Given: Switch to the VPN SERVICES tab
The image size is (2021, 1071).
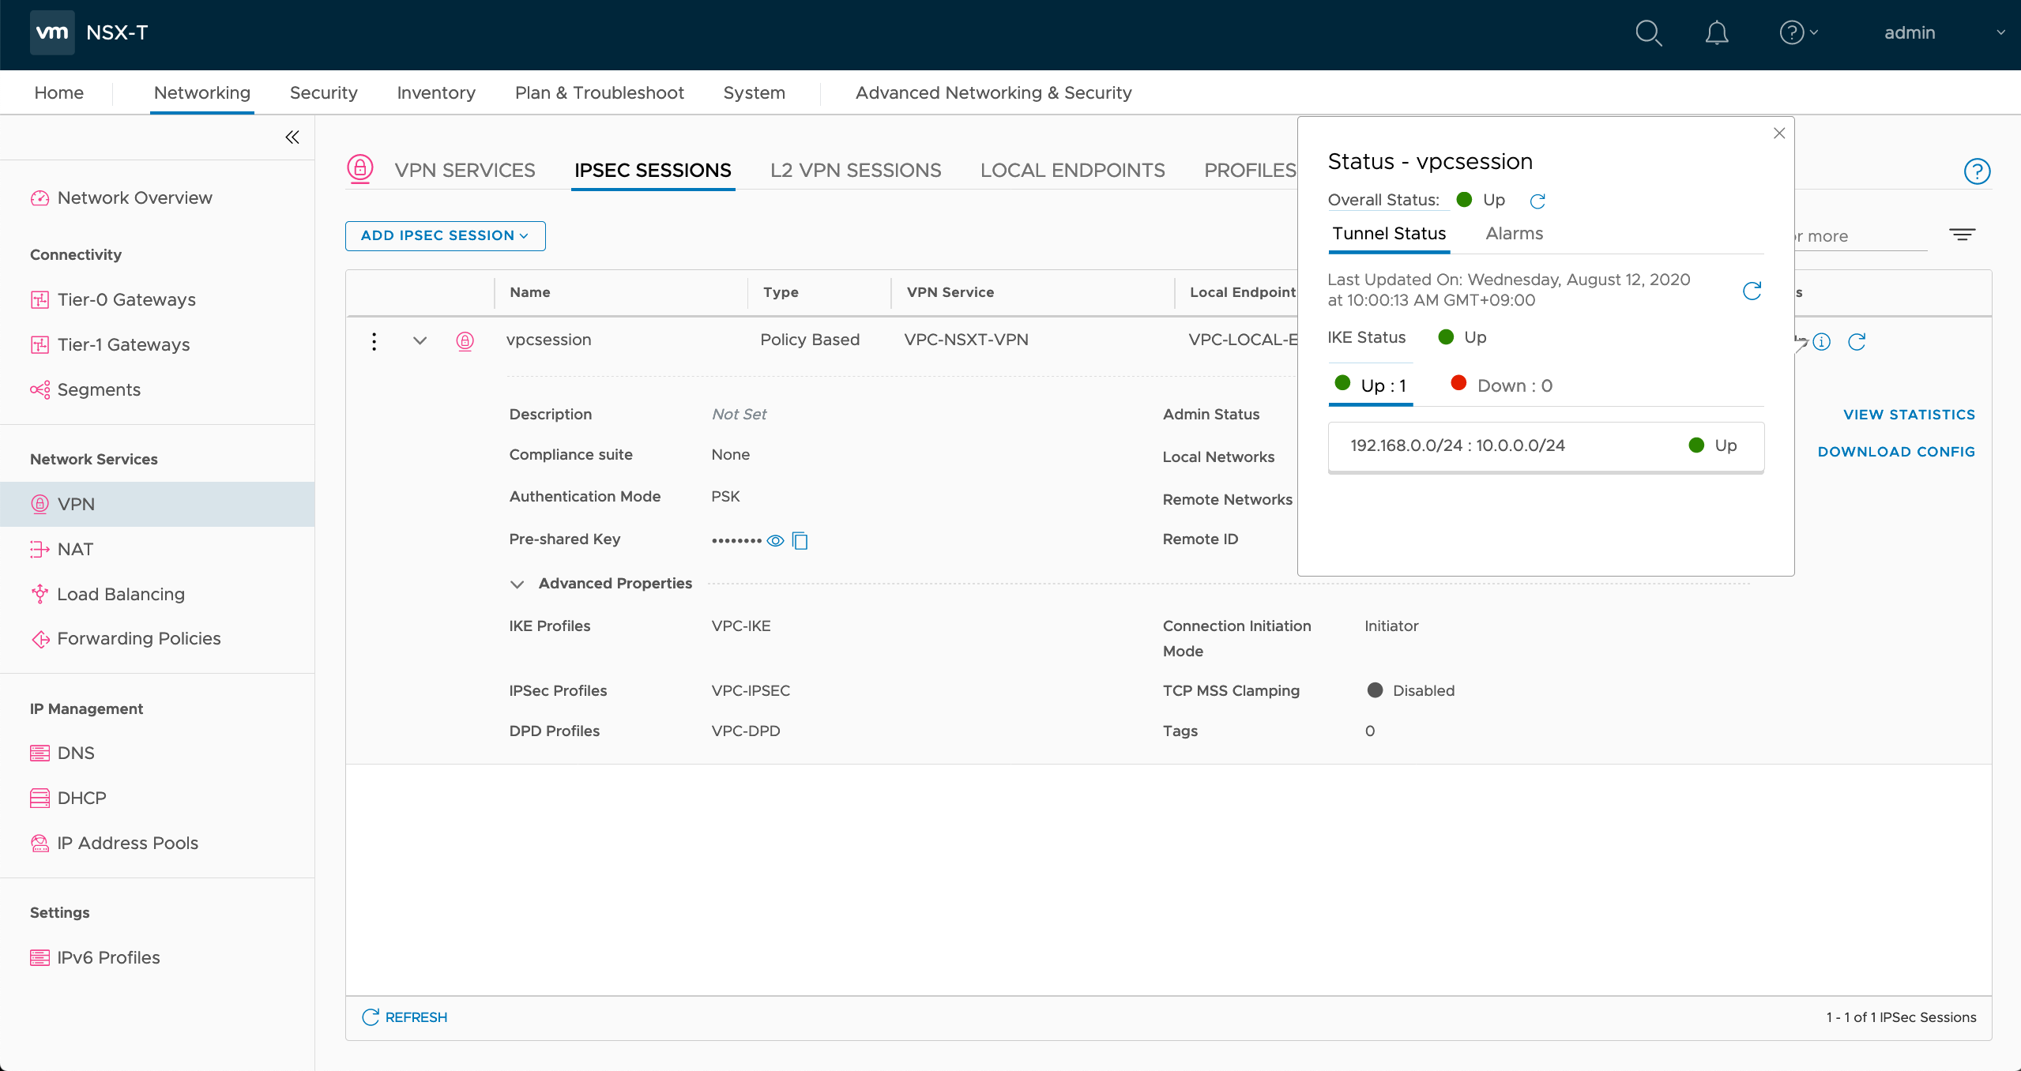Looking at the screenshot, I should tap(465, 171).
